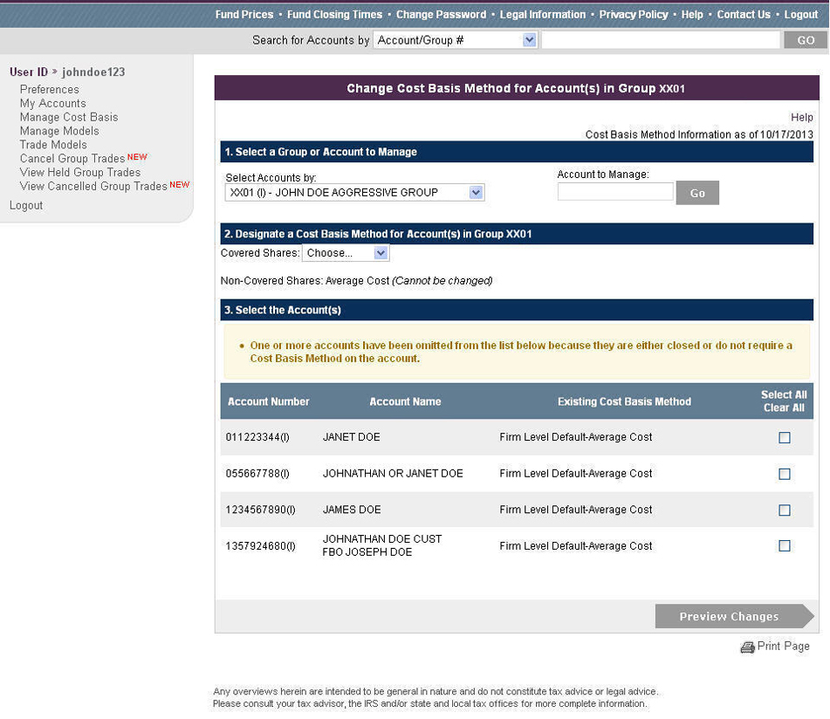Click the Account Number column header
830x719 pixels.
pyautogui.click(x=268, y=401)
